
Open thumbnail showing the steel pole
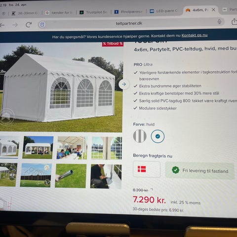point(71,176)
